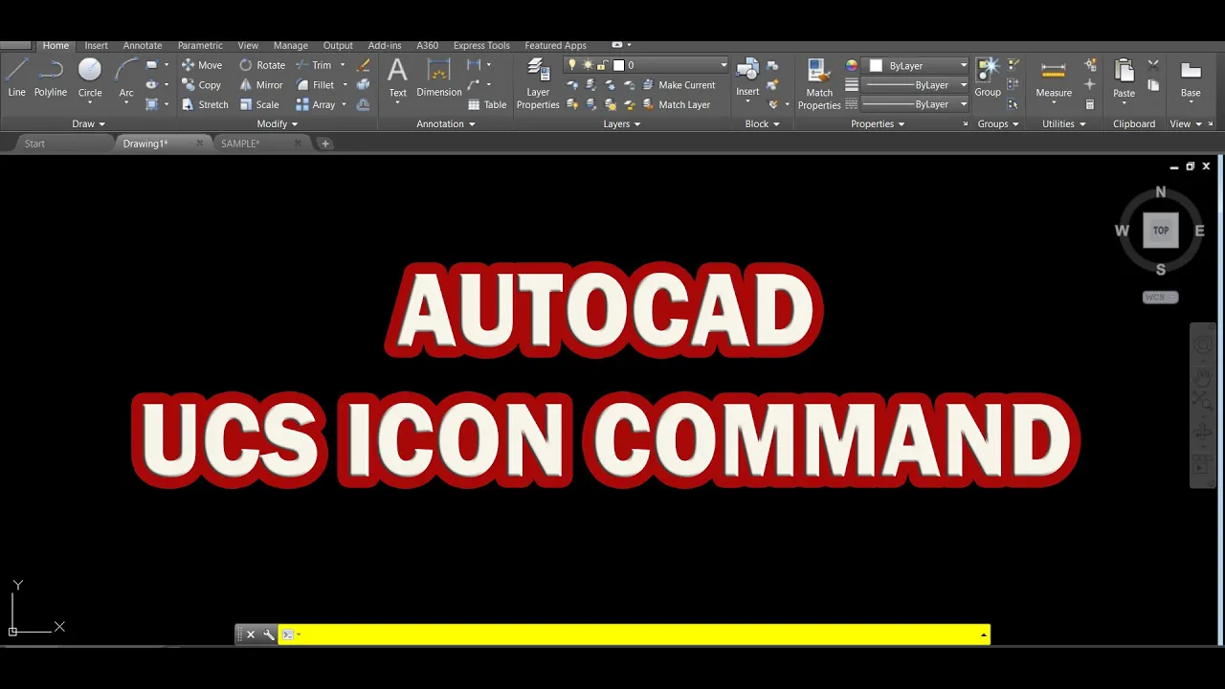Expand the Block panel
The width and height of the screenshot is (1225, 689).
(x=763, y=123)
